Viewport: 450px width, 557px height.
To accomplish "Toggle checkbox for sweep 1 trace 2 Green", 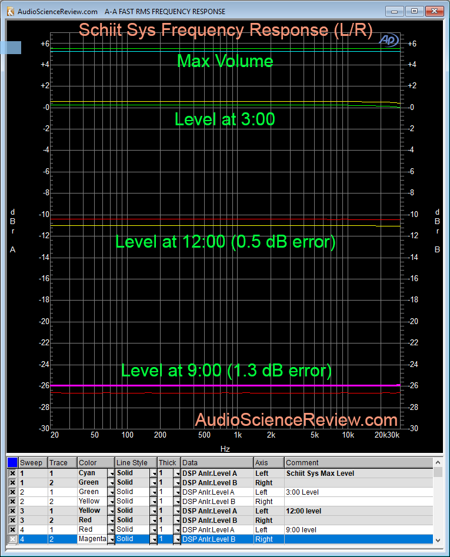I will pyautogui.click(x=12, y=482).
